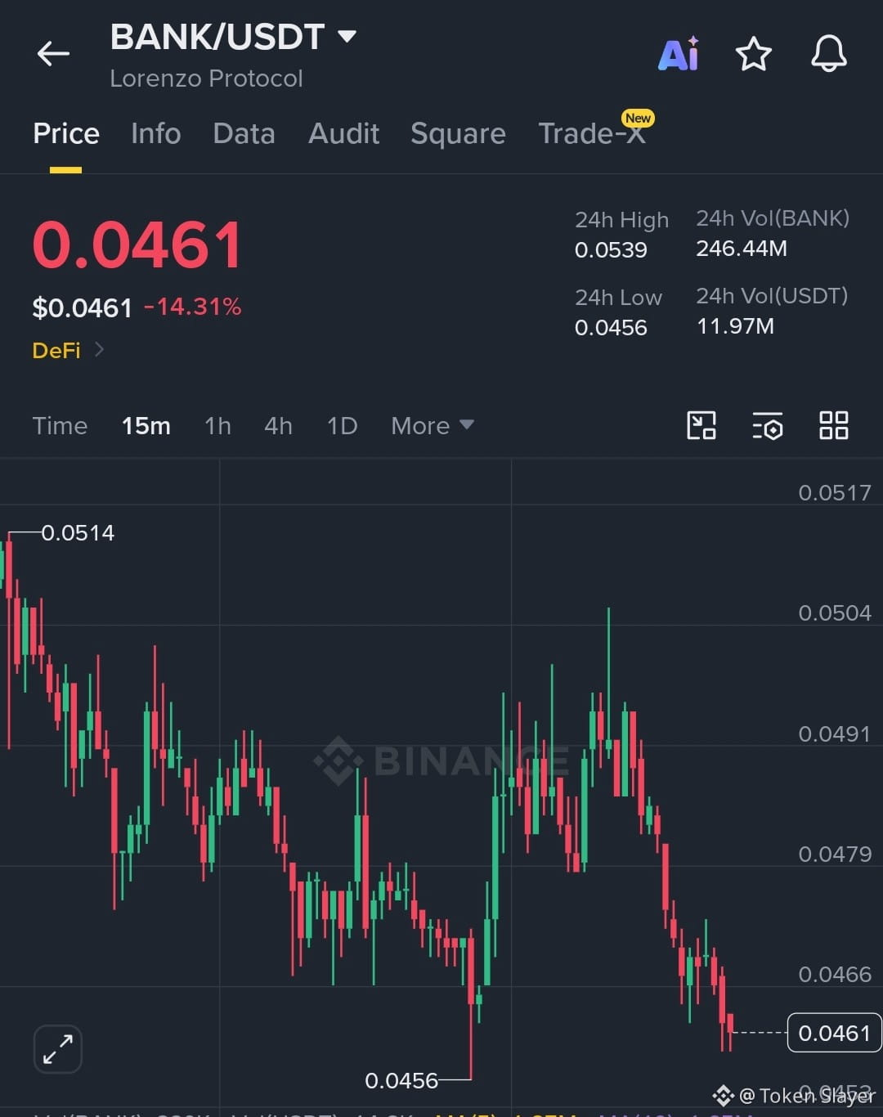Screen dimensions: 883x1117
Task: Tap the large red 0.0461 price
Action: coord(137,244)
